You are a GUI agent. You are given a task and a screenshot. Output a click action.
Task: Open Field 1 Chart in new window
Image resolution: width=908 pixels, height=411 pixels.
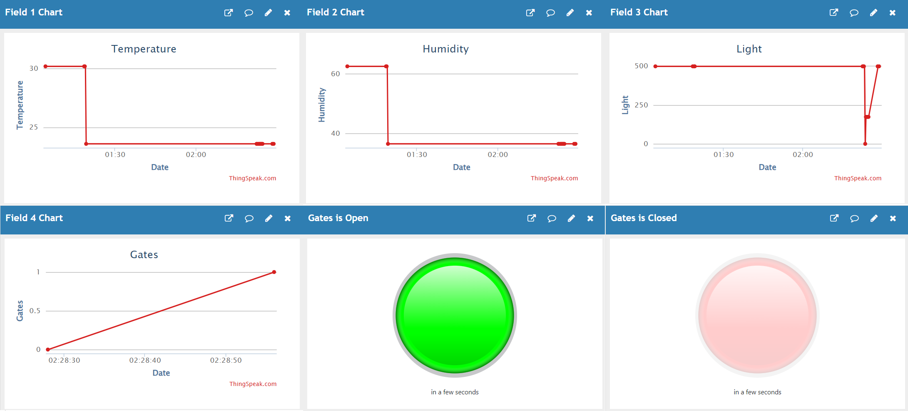coord(229,12)
